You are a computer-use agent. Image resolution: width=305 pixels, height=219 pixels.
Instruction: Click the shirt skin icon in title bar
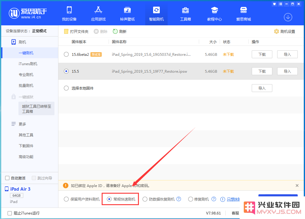pyautogui.click(x=274, y=4)
